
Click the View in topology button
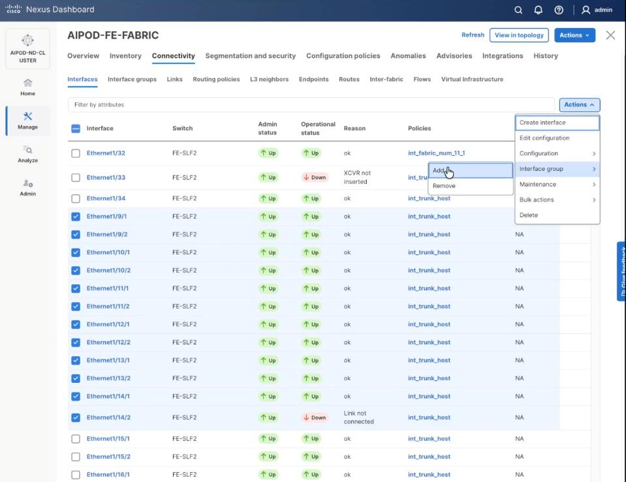point(519,35)
